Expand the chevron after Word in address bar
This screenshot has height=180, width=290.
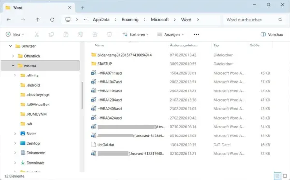point(198,20)
